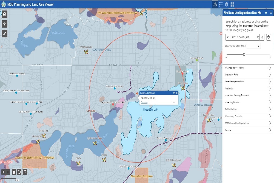The height and width of the screenshot is (183, 274).
Task: Click the Show results within miles box
Action: [x=253, y=46]
